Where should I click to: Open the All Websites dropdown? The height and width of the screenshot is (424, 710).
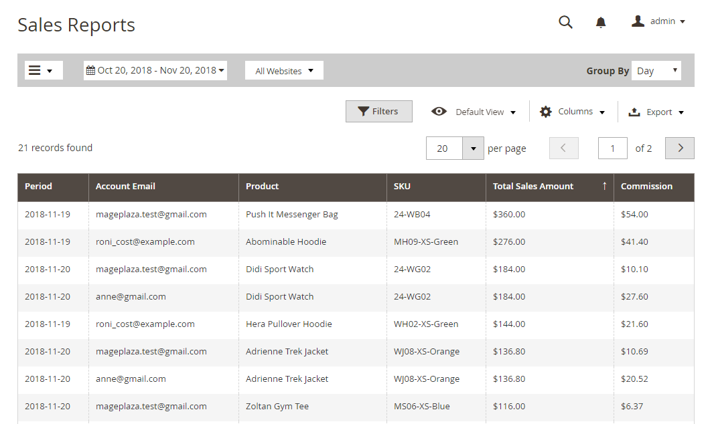tap(284, 71)
